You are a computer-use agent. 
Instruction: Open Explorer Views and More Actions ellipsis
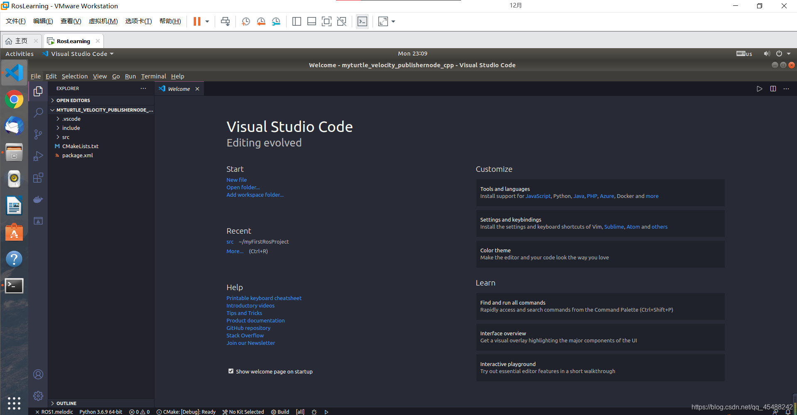click(143, 88)
